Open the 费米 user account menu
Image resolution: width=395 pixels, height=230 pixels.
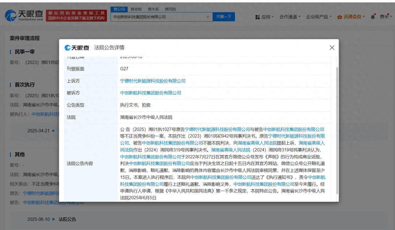click(386, 17)
